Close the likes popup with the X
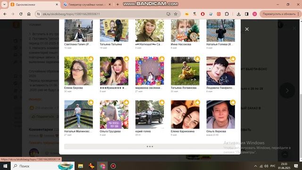302x170 pixels. tap(247, 29)
